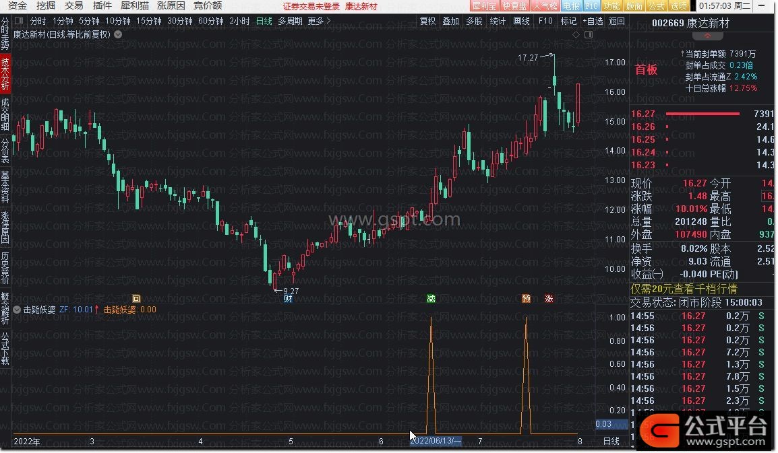Click the 复权 toolbar button
The width and height of the screenshot is (778, 453).
(427, 21)
